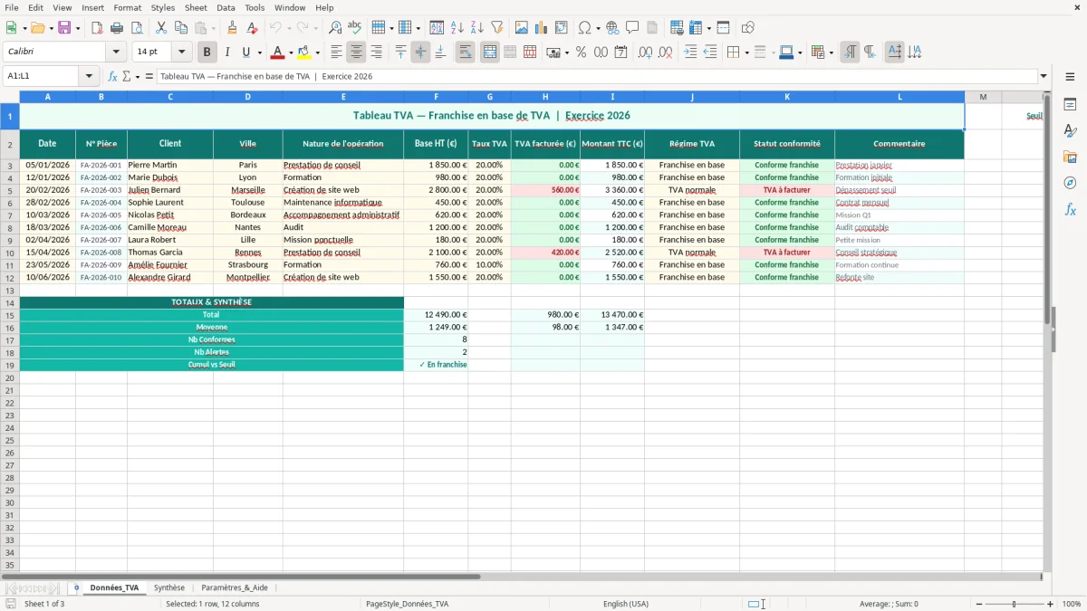Open the font color dropdown arrow

[291, 53]
